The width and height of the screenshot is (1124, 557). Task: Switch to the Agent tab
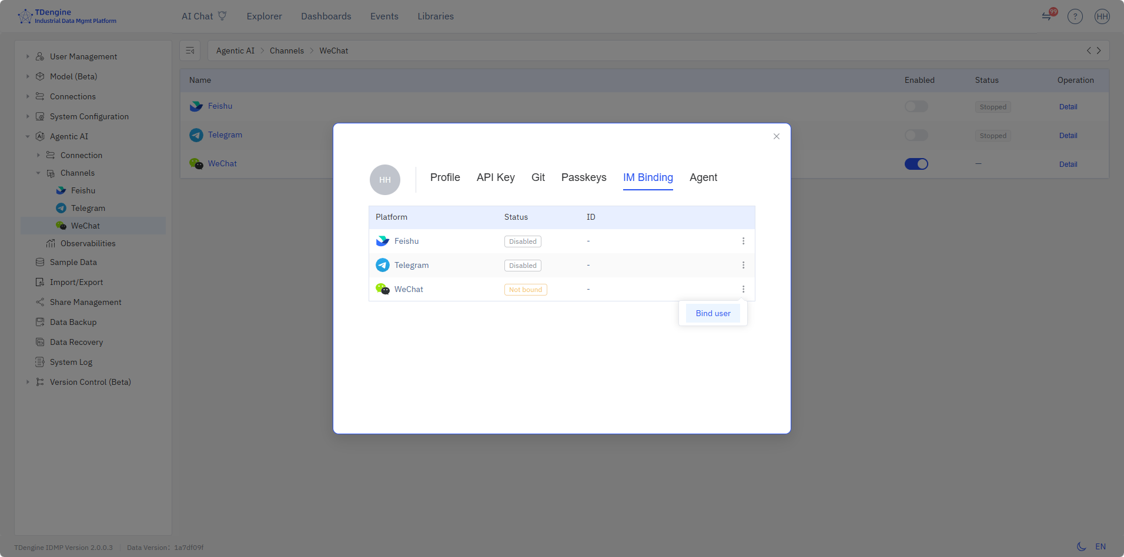click(703, 177)
